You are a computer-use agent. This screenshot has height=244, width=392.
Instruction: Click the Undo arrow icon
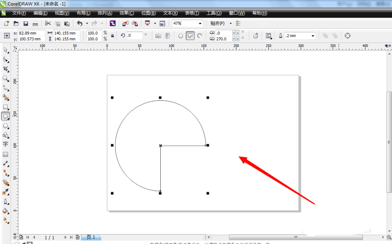coord(80,23)
